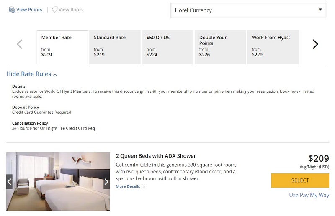Viewport: 335px width, 216px height.
Task: Click the Hide Rate Rules chevron
Action: coord(55,75)
